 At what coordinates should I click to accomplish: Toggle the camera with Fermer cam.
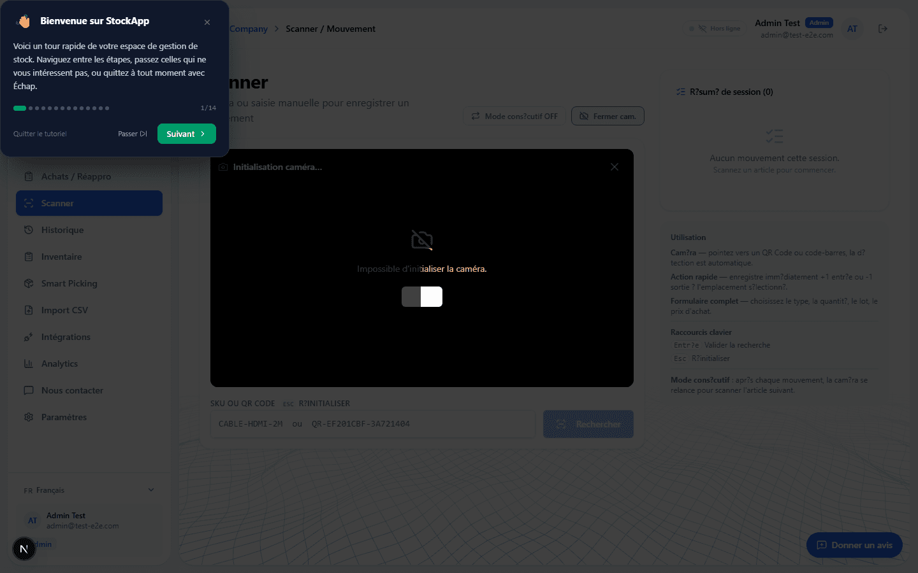click(608, 116)
